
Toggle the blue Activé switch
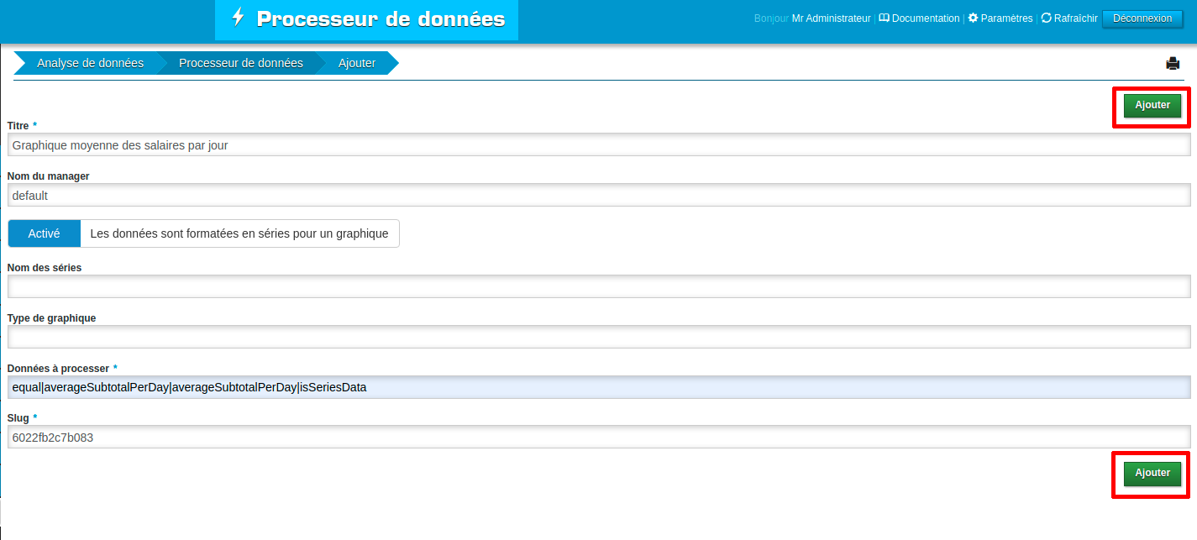[45, 233]
